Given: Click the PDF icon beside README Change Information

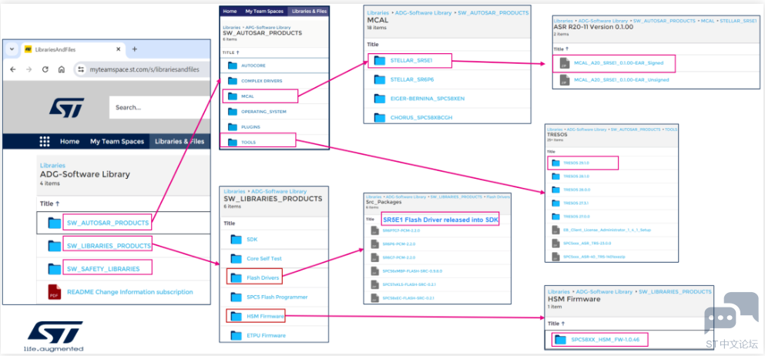Looking at the screenshot, I should pyautogui.click(x=54, y=291).
